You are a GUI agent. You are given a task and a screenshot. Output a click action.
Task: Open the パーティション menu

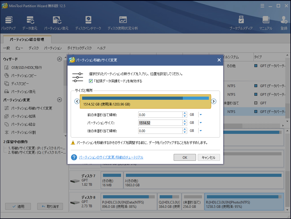point(53,48)
